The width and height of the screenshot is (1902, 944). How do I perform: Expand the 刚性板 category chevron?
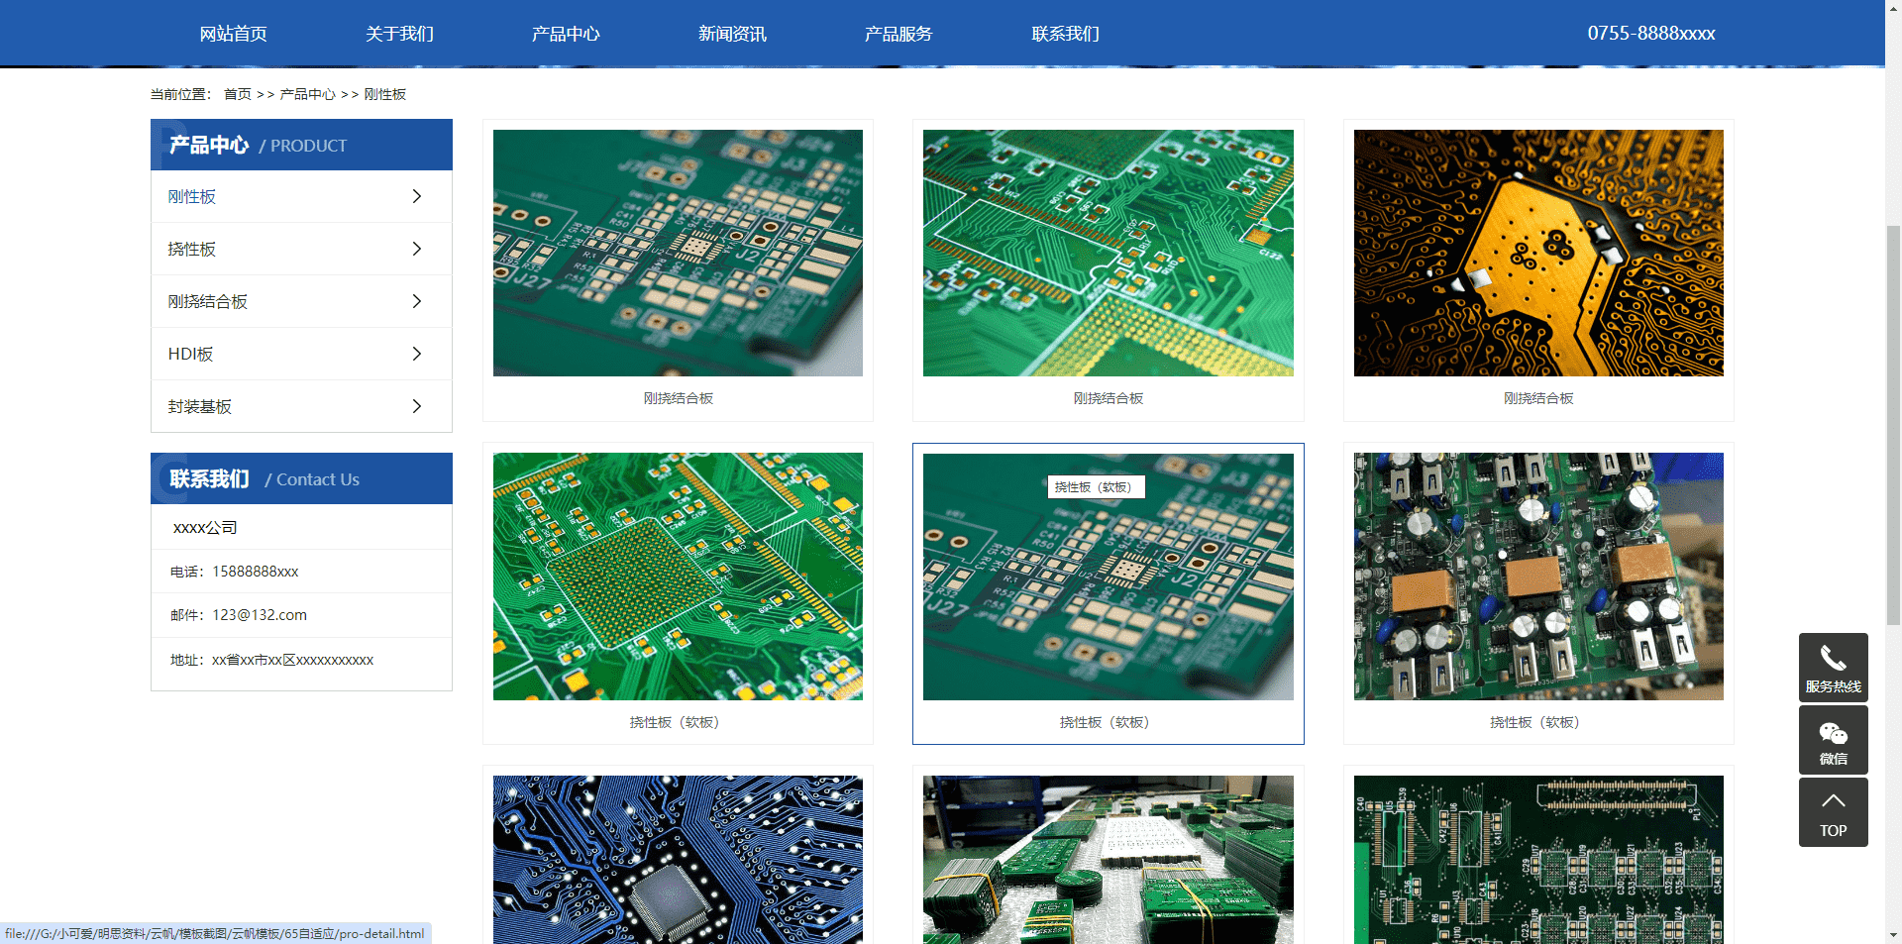click(x=417, y=196)
